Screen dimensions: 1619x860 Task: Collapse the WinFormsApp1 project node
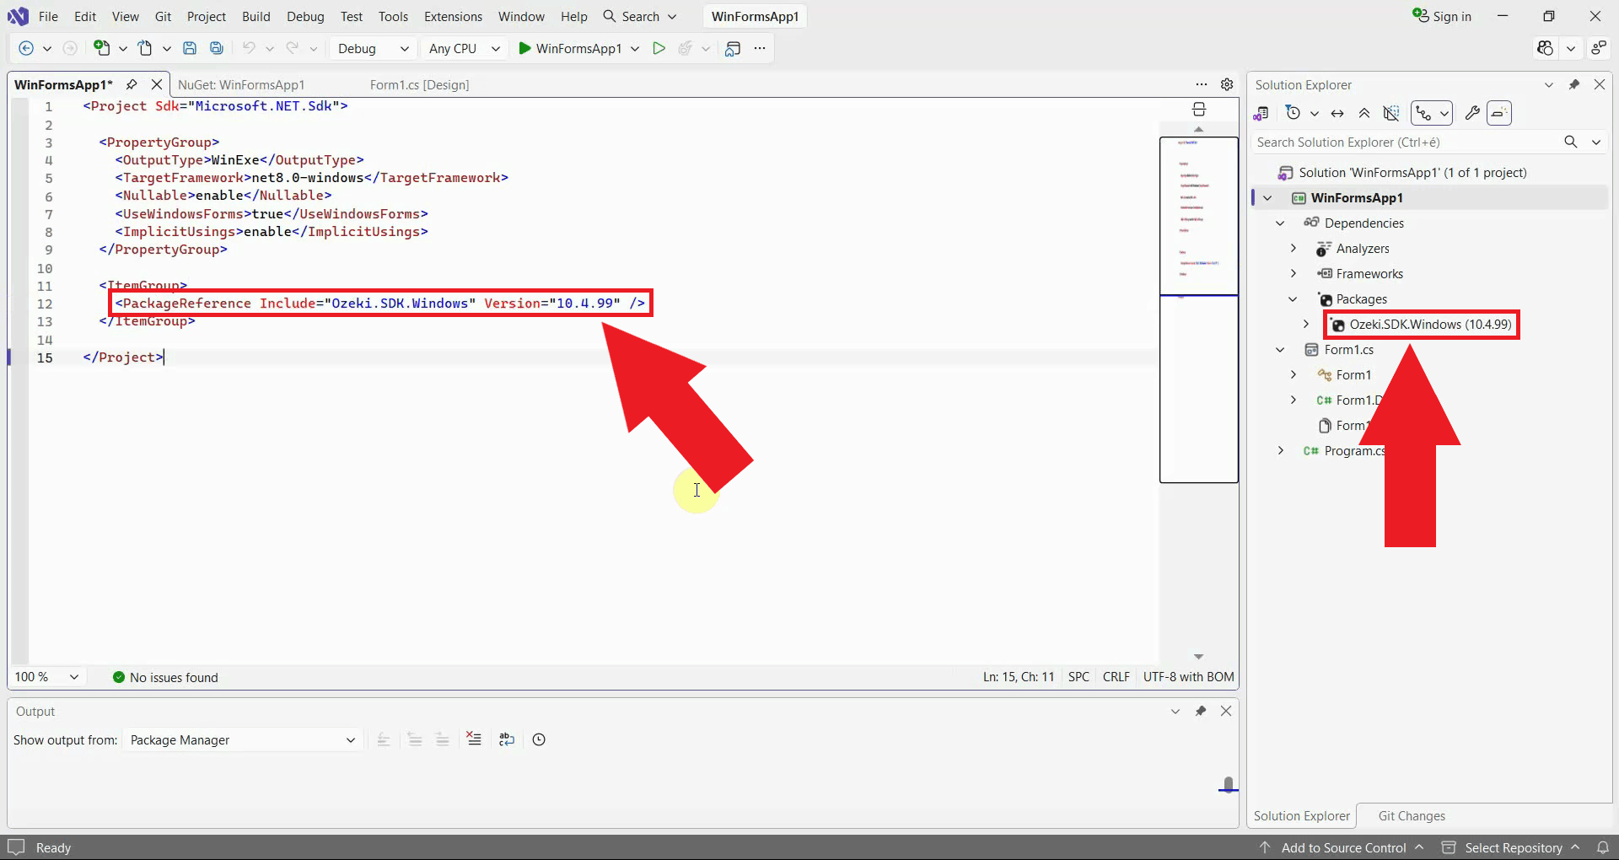coord(1267,197)
